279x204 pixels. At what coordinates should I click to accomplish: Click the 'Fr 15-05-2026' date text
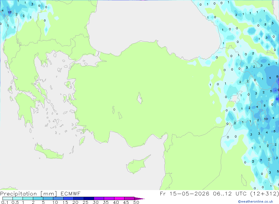coord(184,193)
